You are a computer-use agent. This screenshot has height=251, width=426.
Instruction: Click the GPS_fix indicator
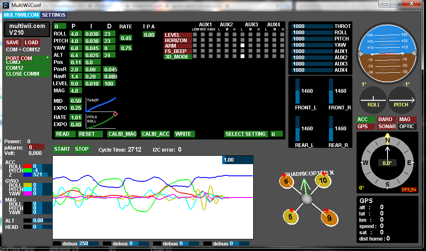409,189
